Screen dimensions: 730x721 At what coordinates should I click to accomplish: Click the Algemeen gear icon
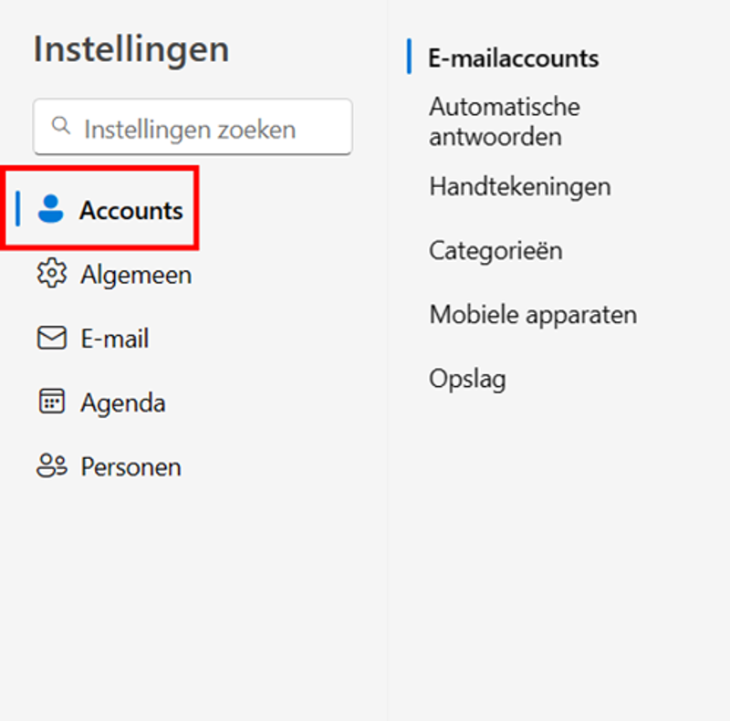(51, 274)
